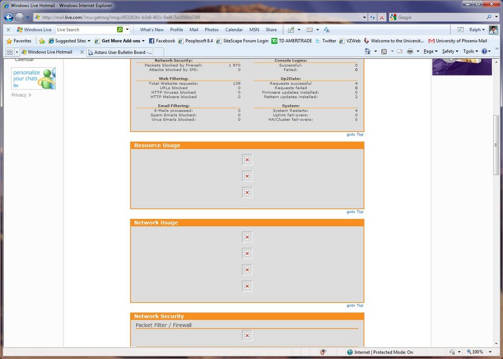Open What's New in Windows Live toolbar
Image resolution: width=503 pixels, height=359 pixels.
click(152, 29)
